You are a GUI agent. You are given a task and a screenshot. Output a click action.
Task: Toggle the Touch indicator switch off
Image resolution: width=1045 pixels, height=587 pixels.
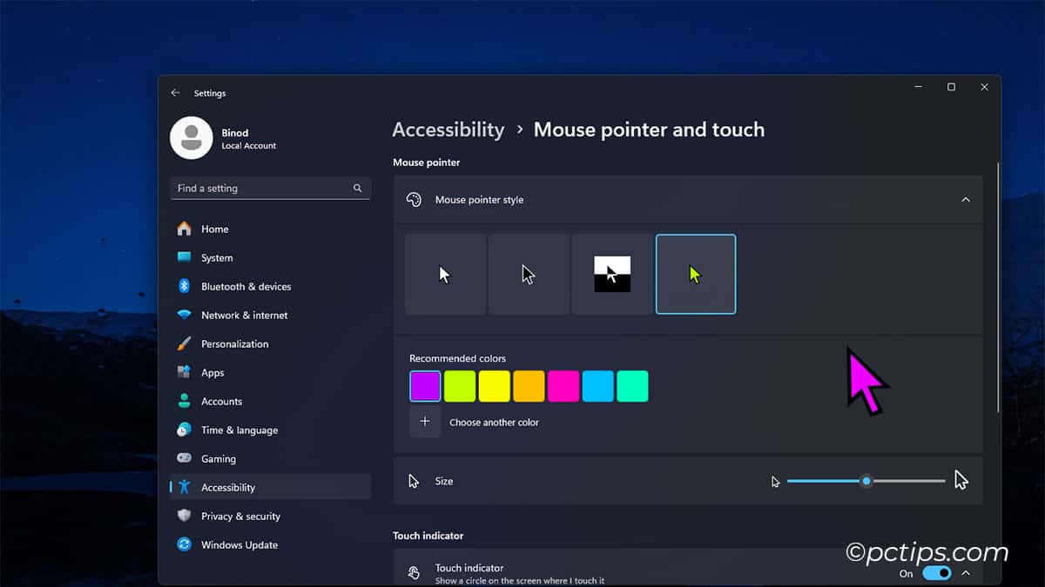pyautogui.click(x=936, y=573)
